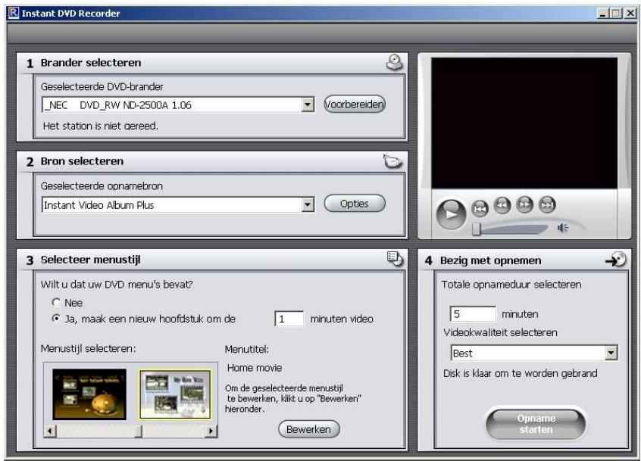641x461 pixels.
Task: Jump to start with the skip-back button
Action: [480, 209]
